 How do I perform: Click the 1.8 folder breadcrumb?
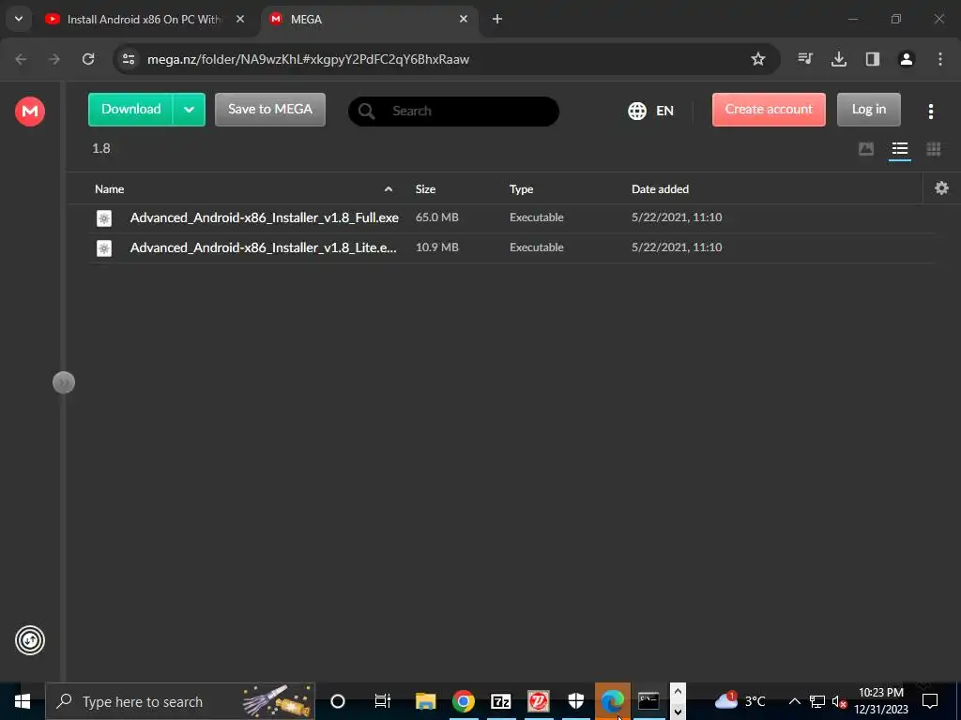pos(101,148)
